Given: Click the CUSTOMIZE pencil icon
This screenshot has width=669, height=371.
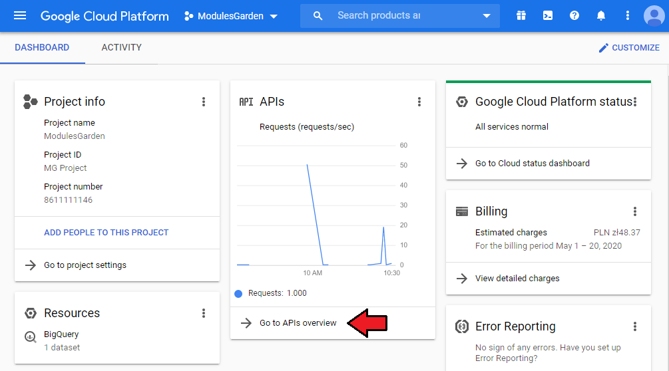Looking at the screenshot, I should coord(603,48).
